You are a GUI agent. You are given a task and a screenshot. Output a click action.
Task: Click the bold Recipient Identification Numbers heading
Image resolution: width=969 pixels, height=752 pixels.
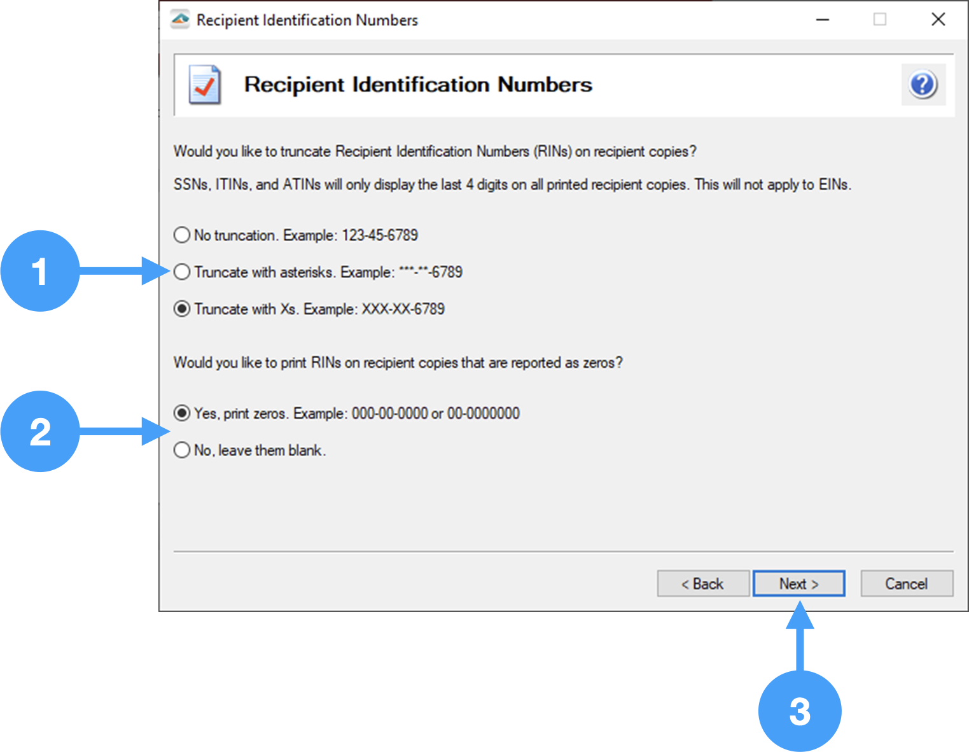point(418,85)
